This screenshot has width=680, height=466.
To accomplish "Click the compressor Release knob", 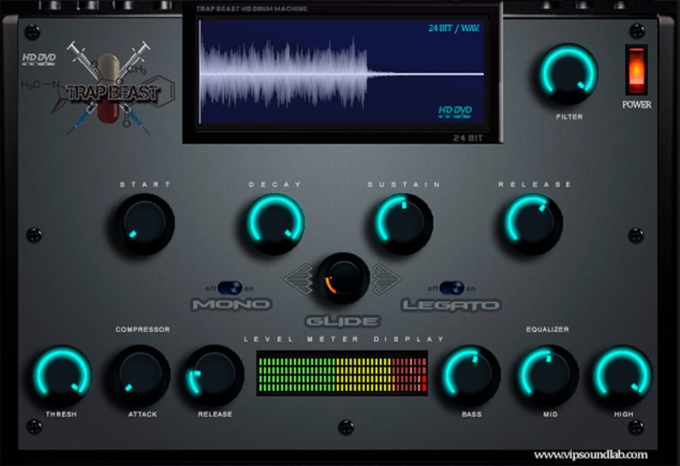I will click(x=214, y=375).
